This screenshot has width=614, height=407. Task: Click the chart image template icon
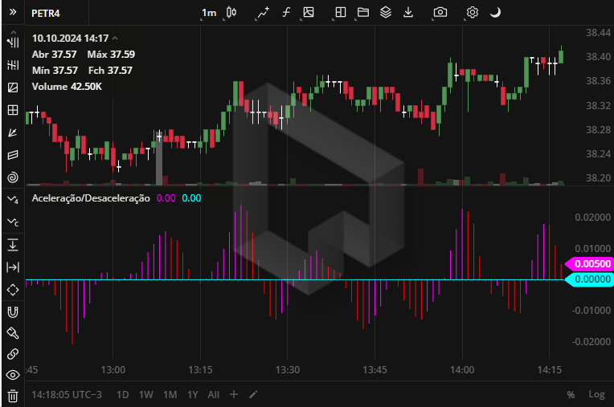click(309, 13)
